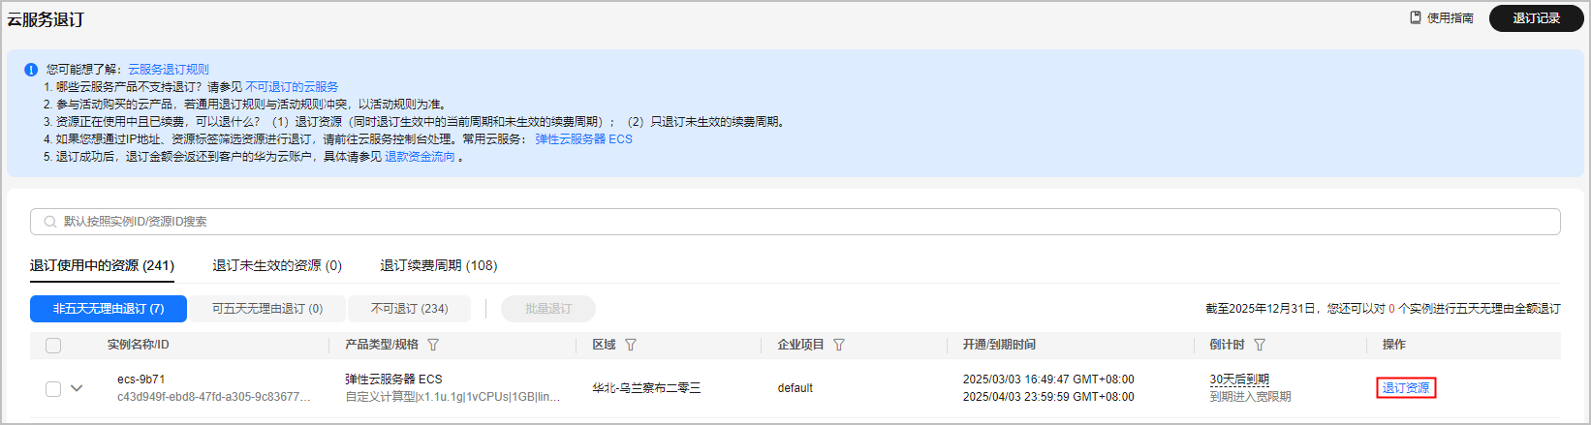Click the 2025/04/03 23:59:59 expiry time
Image resolution: width=1591 pixels, height=425 pixels.
coord(1048,397)
